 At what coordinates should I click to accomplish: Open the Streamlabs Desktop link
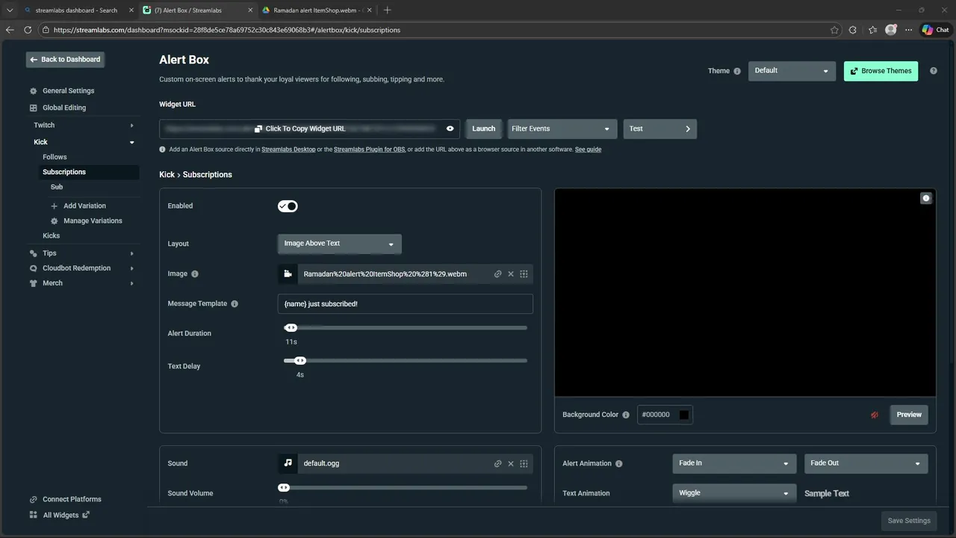(x=288, y=149)
